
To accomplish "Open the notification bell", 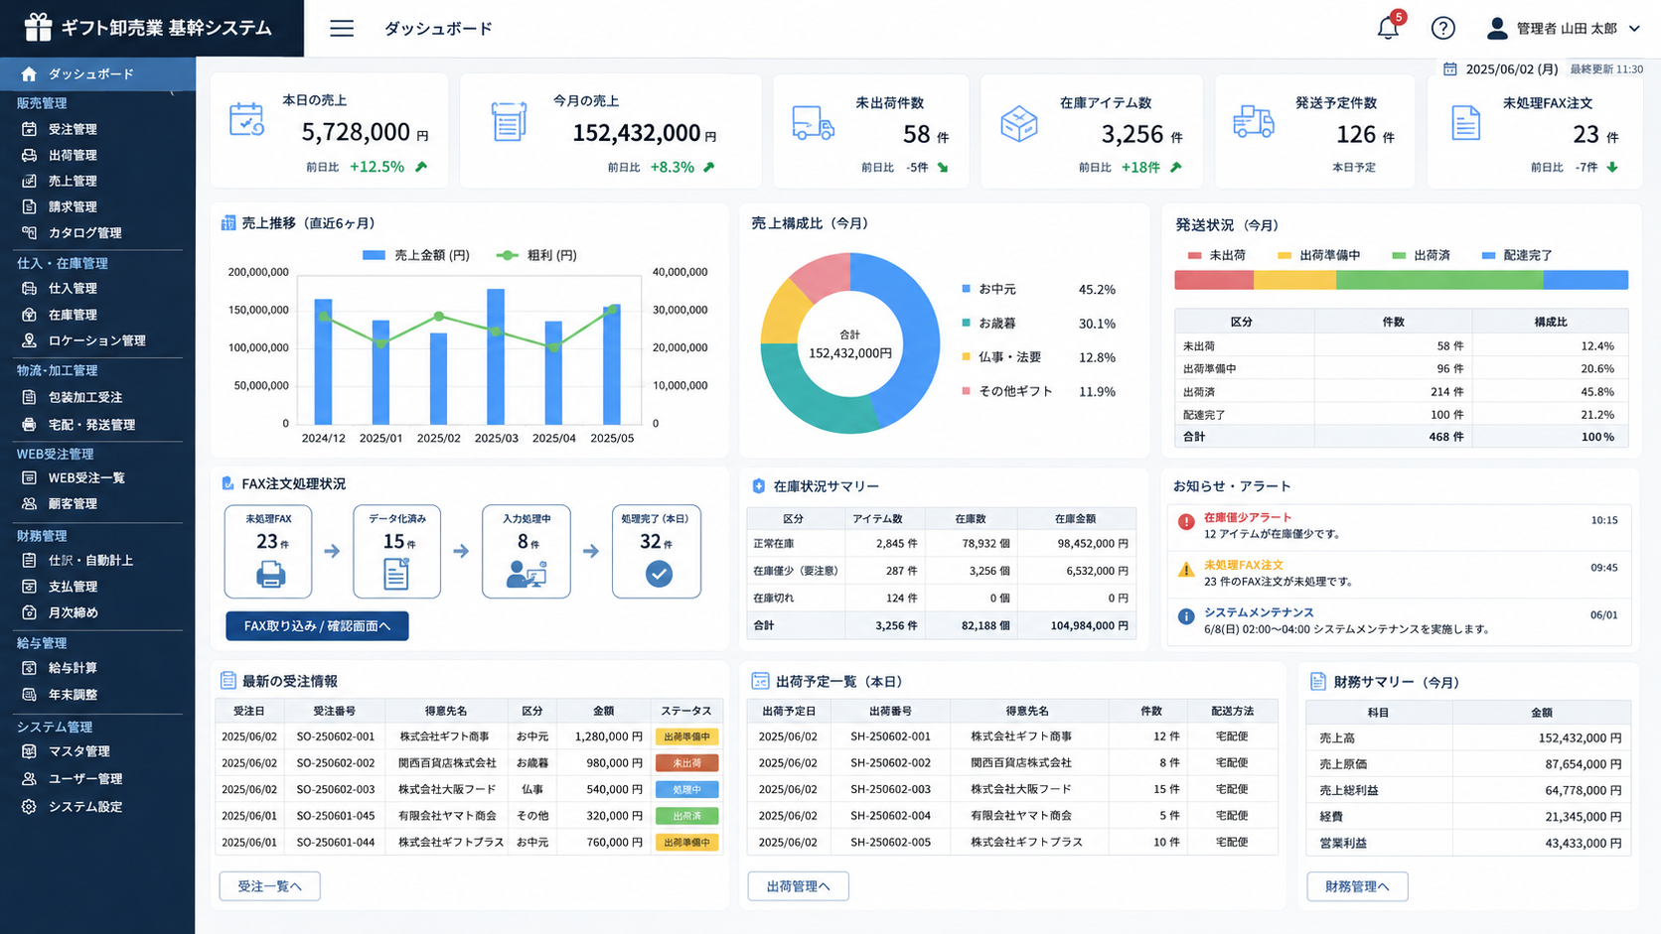I will pyautogui.click(x=1388, y=28).
